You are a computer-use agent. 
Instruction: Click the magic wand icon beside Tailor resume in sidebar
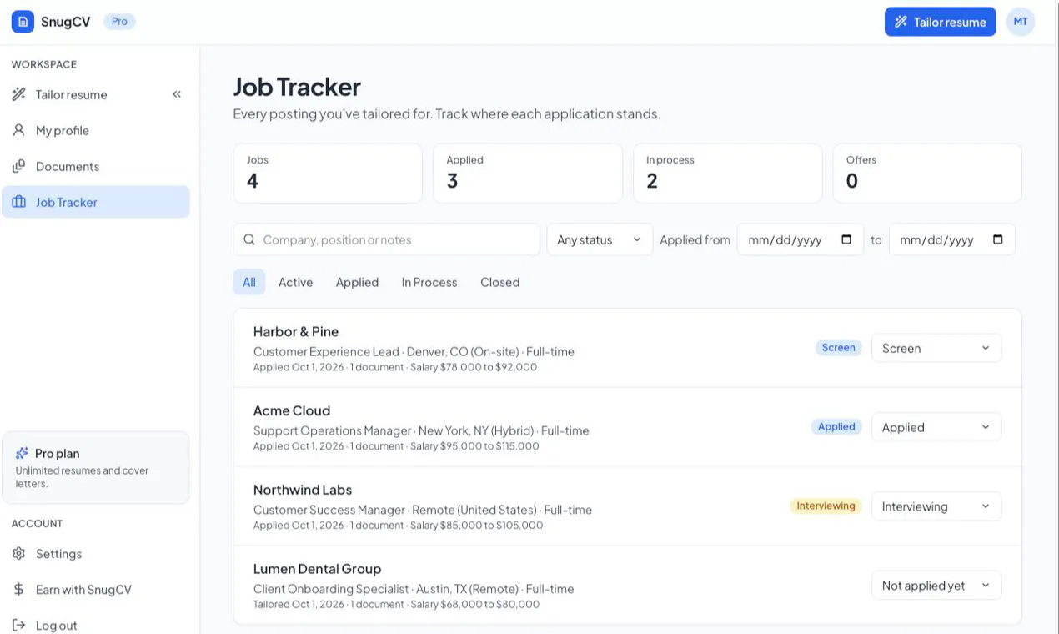click(x=18, y=94)
